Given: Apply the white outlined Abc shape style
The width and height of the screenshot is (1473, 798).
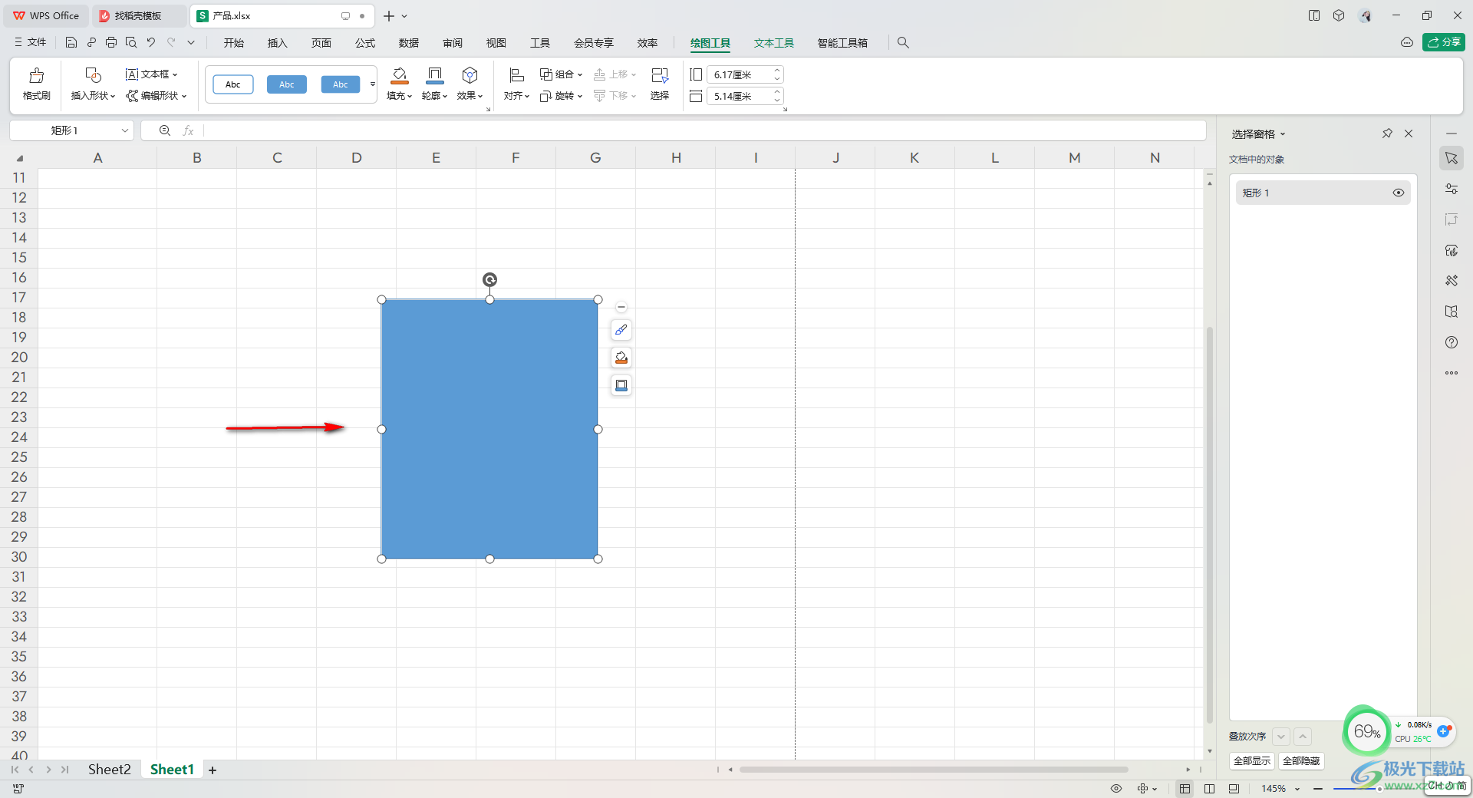Looking at the screenshot, I should 233,84.
